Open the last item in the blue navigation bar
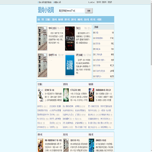Viewport: 152px width, 152px height. tap(99, 19)
